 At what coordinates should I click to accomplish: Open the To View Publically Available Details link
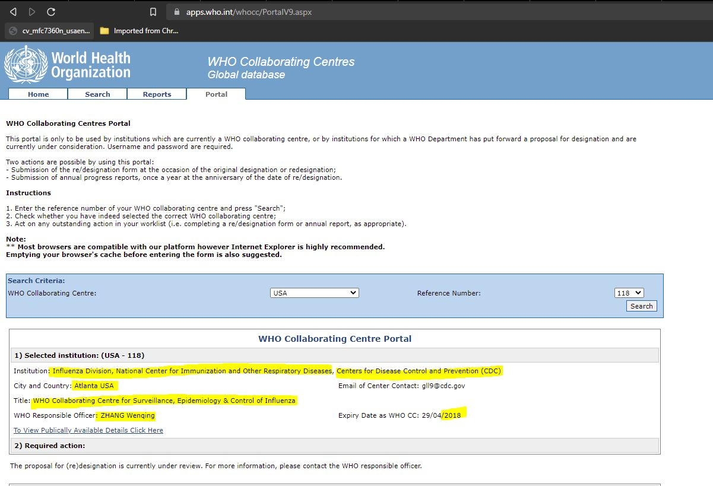tap(88, 430)
